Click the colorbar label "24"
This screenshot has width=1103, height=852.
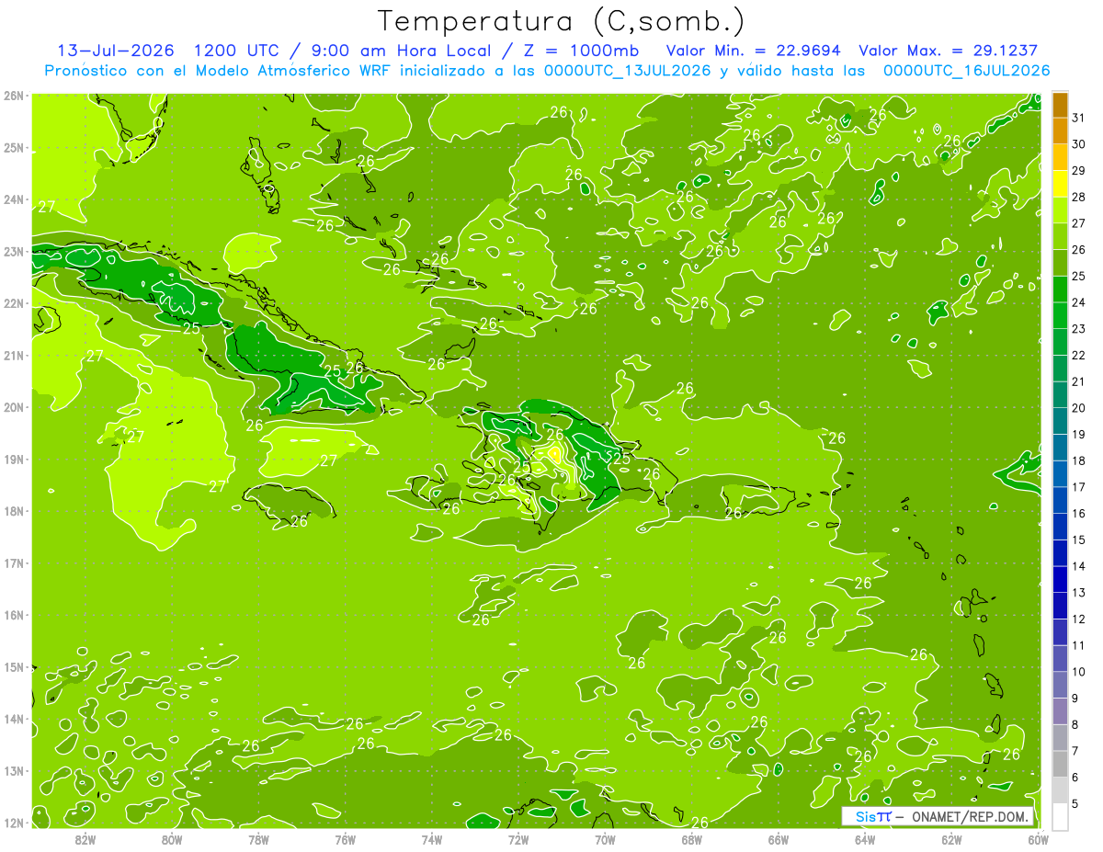pos(1078,302)
